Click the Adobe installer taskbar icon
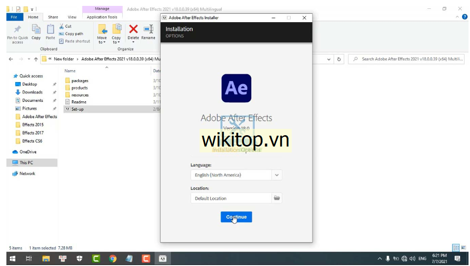Image resolution: width=470 pixels, height=266 pixels. point(163,259)
